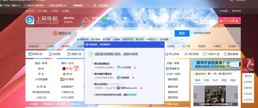The image size is (258, 108).
Task: Open the 学生管理 bookmark
Action: (100, 5)
